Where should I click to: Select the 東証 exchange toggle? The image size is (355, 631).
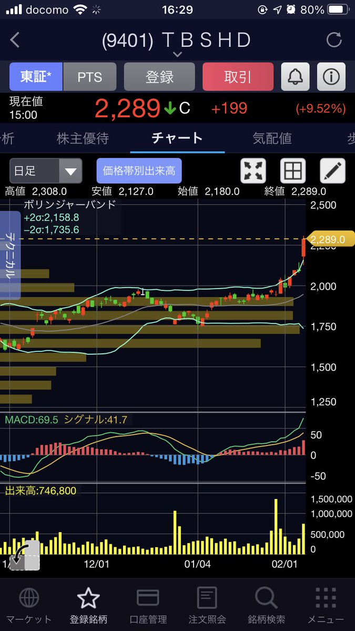[x=36, y=77]
